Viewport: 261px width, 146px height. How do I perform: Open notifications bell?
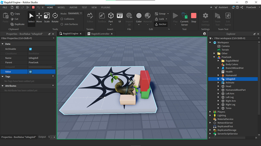[233, 7]
